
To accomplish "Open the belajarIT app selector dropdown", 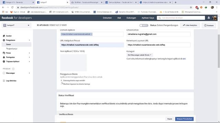I will (16, 25).
